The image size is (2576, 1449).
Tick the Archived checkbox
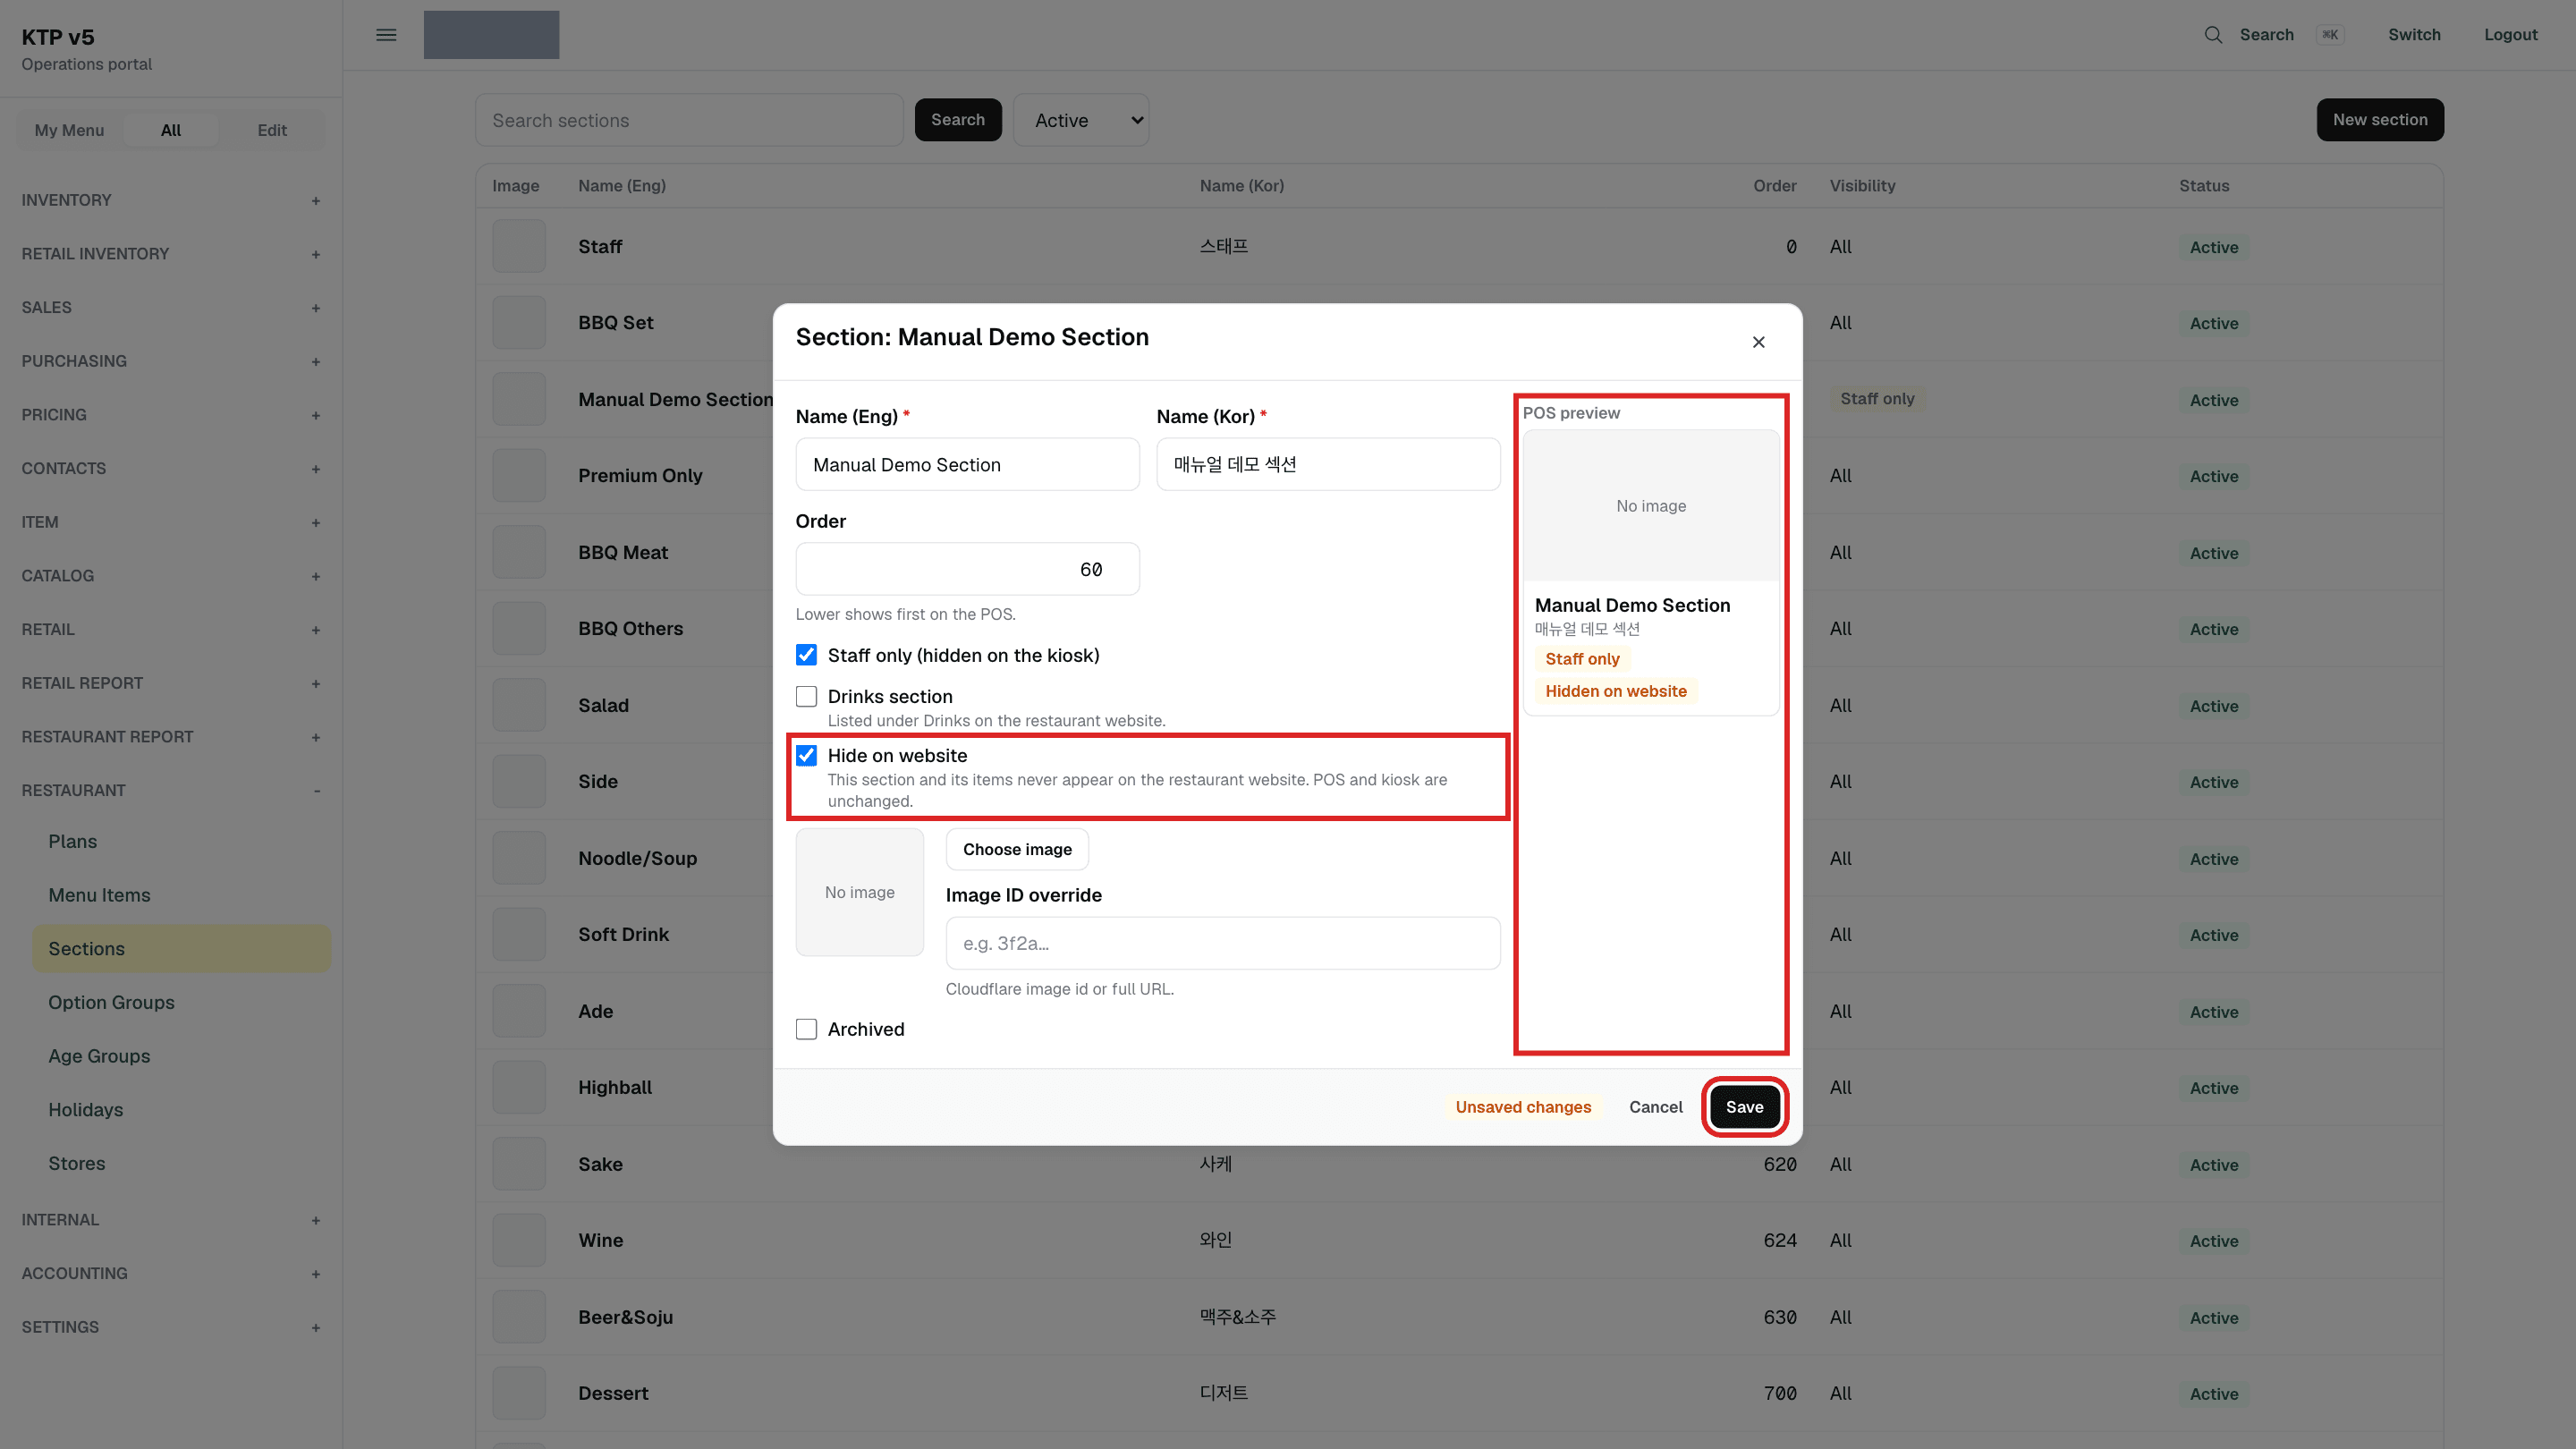(806, 1029)
